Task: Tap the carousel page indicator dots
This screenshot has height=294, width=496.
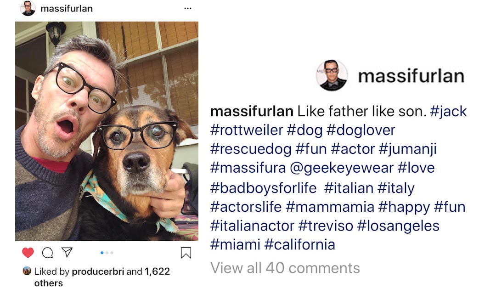Action: pyautogui.click(x=107, y=253)
